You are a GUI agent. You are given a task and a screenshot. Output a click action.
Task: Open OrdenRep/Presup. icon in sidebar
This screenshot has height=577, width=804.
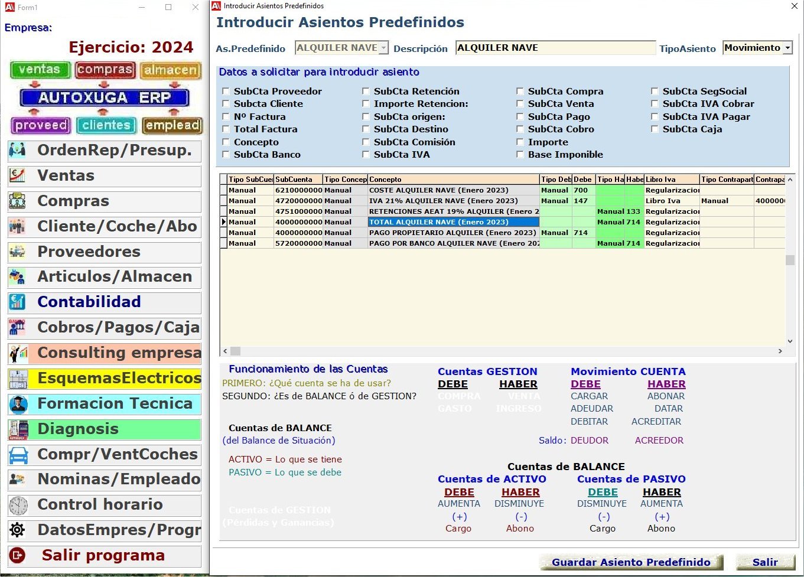coord(17,151)
